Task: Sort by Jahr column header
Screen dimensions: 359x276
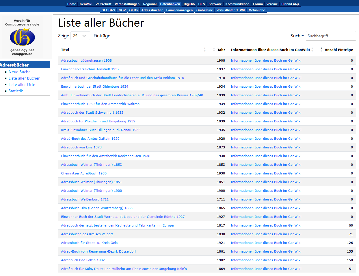Action: tap(221, 50)
